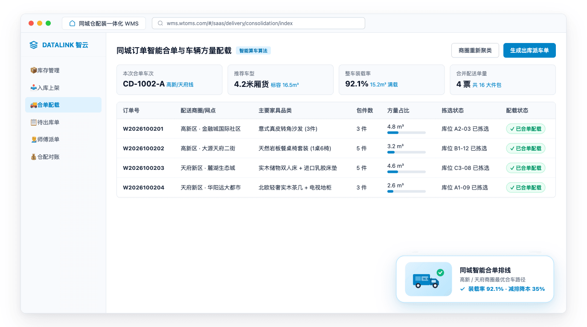Screen dimensions: 587x327
Task: Click the calendar icon beside 待出库单
Action: point(33,122)
